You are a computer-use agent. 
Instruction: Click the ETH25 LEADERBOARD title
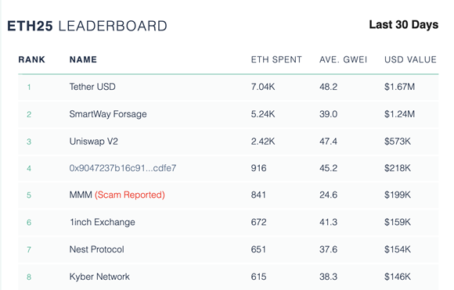(87, 26)
